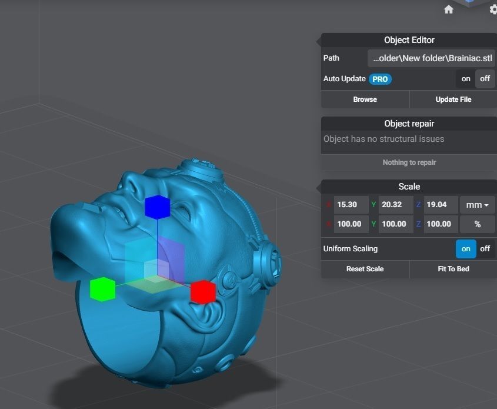The image size is (497, 409).
Task: Click the Reset Scale button
Action: click(365, 269)
